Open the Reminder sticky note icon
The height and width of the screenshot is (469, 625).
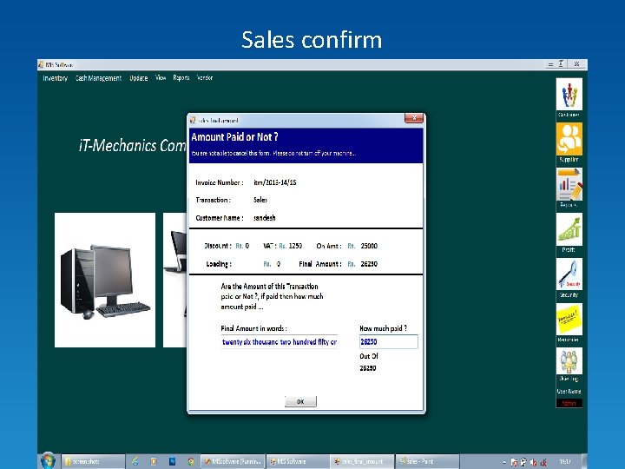[x=569, y=319]
